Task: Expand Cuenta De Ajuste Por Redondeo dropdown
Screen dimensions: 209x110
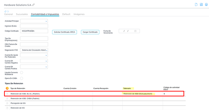Action: [34, 55]
